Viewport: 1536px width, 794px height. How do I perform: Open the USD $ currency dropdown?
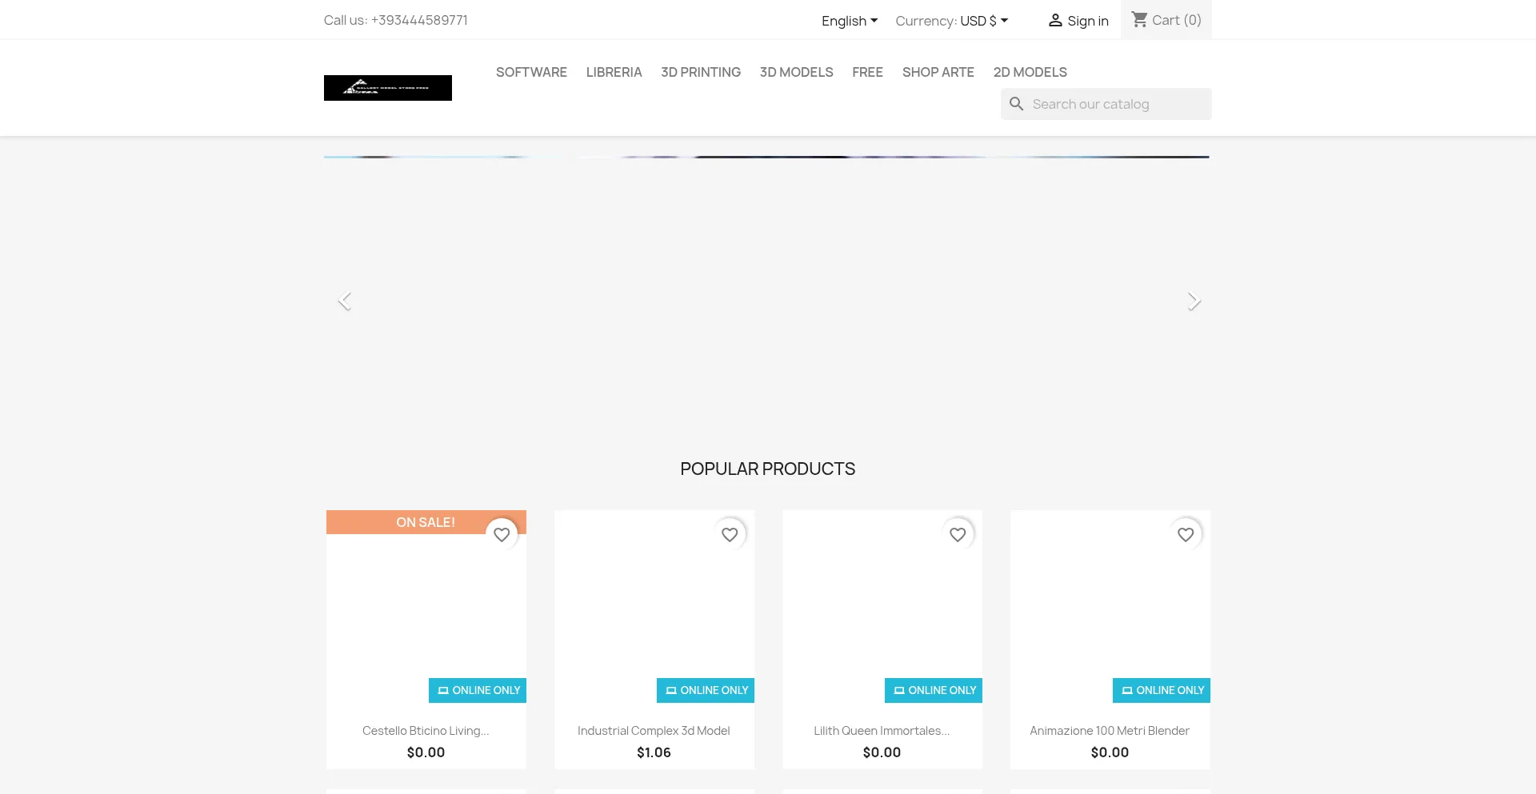pyautogui.click(x=984, y=21)
